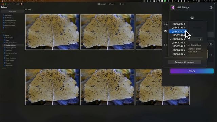
Task: Click the Extras folder icon
Action: [x=4, y=35]
